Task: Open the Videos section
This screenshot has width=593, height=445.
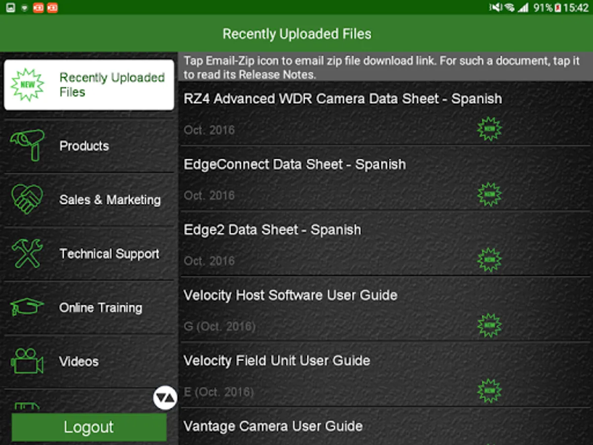Action: point(89,361)
